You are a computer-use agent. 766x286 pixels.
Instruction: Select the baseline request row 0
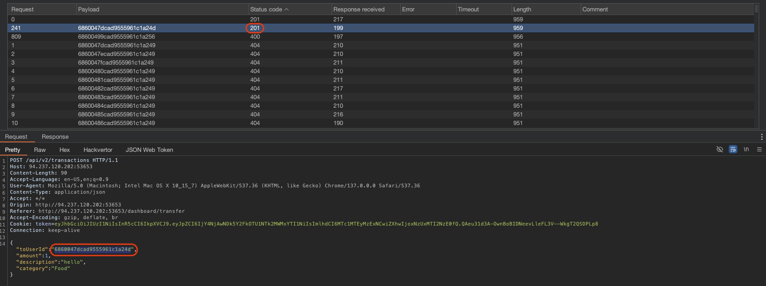pyautogui.click(x=381, y=19)
